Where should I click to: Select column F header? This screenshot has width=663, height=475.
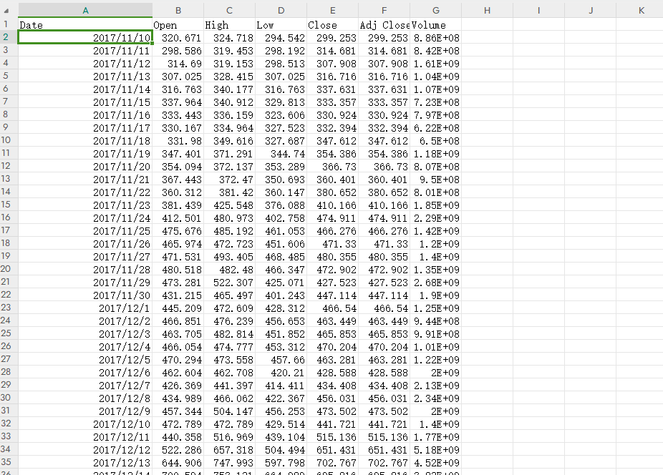pyautogui.click(x=384, y=11)
